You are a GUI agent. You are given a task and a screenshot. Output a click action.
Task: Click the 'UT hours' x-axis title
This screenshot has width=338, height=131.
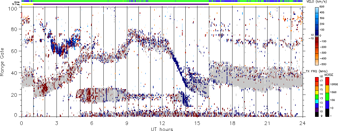tap(162, 129)
